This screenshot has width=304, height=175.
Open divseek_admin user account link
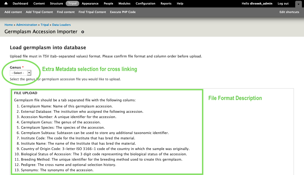click(x=261, y=3)
